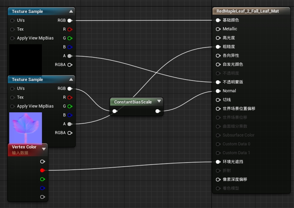Click the 切线 input pin

pyautogui.click(x=218, y=100)
